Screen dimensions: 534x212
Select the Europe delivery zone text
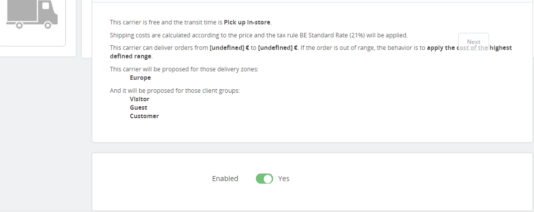140,78
